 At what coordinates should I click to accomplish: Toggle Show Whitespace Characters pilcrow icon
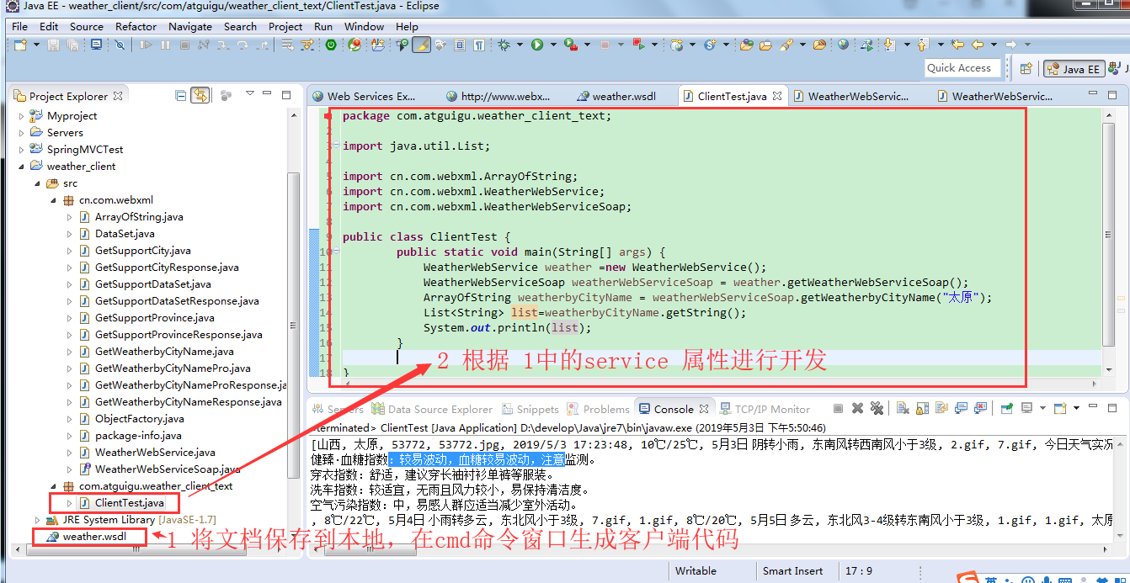(x=479, y=45)
